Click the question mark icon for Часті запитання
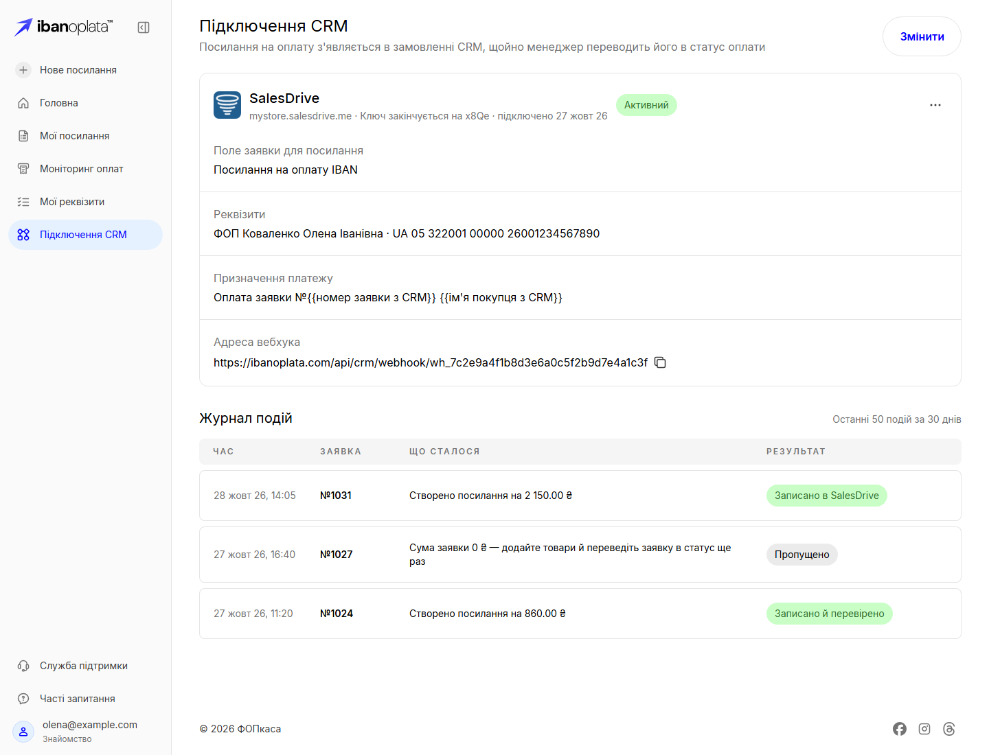This screenshot has width=989, height=755. point(23,699)
